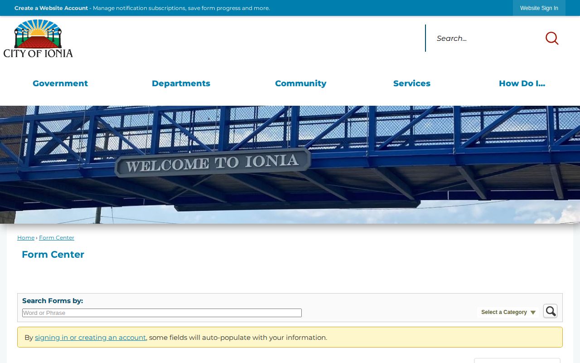
Task: Go to Home breadcrumb link
Action: tap(26, 238)
